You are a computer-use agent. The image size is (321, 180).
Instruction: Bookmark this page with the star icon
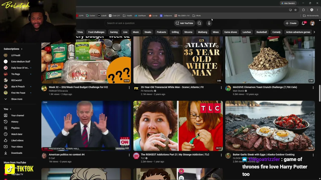295,10
